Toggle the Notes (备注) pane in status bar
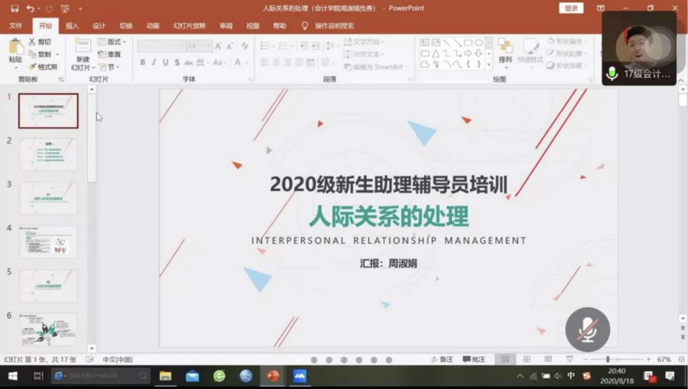The image size is (688, 389). pyautogui.click(x=442, y=359)
